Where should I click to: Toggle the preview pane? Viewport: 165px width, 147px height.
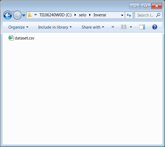coord(142,27)
